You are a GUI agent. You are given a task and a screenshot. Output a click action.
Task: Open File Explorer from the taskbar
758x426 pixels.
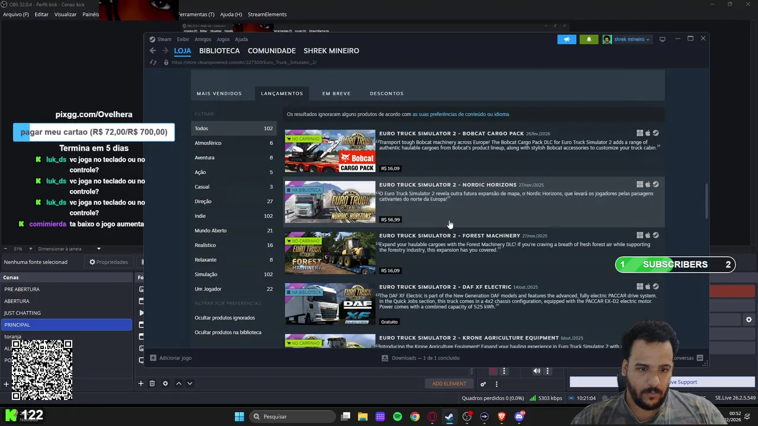point(362,417)
